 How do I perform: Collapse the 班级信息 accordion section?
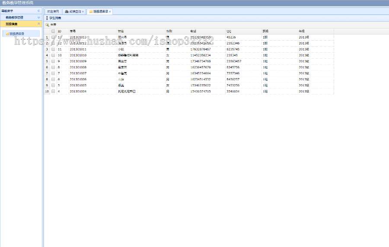coord(38,24)
